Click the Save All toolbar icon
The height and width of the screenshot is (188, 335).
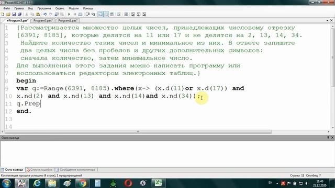[20, 14]
